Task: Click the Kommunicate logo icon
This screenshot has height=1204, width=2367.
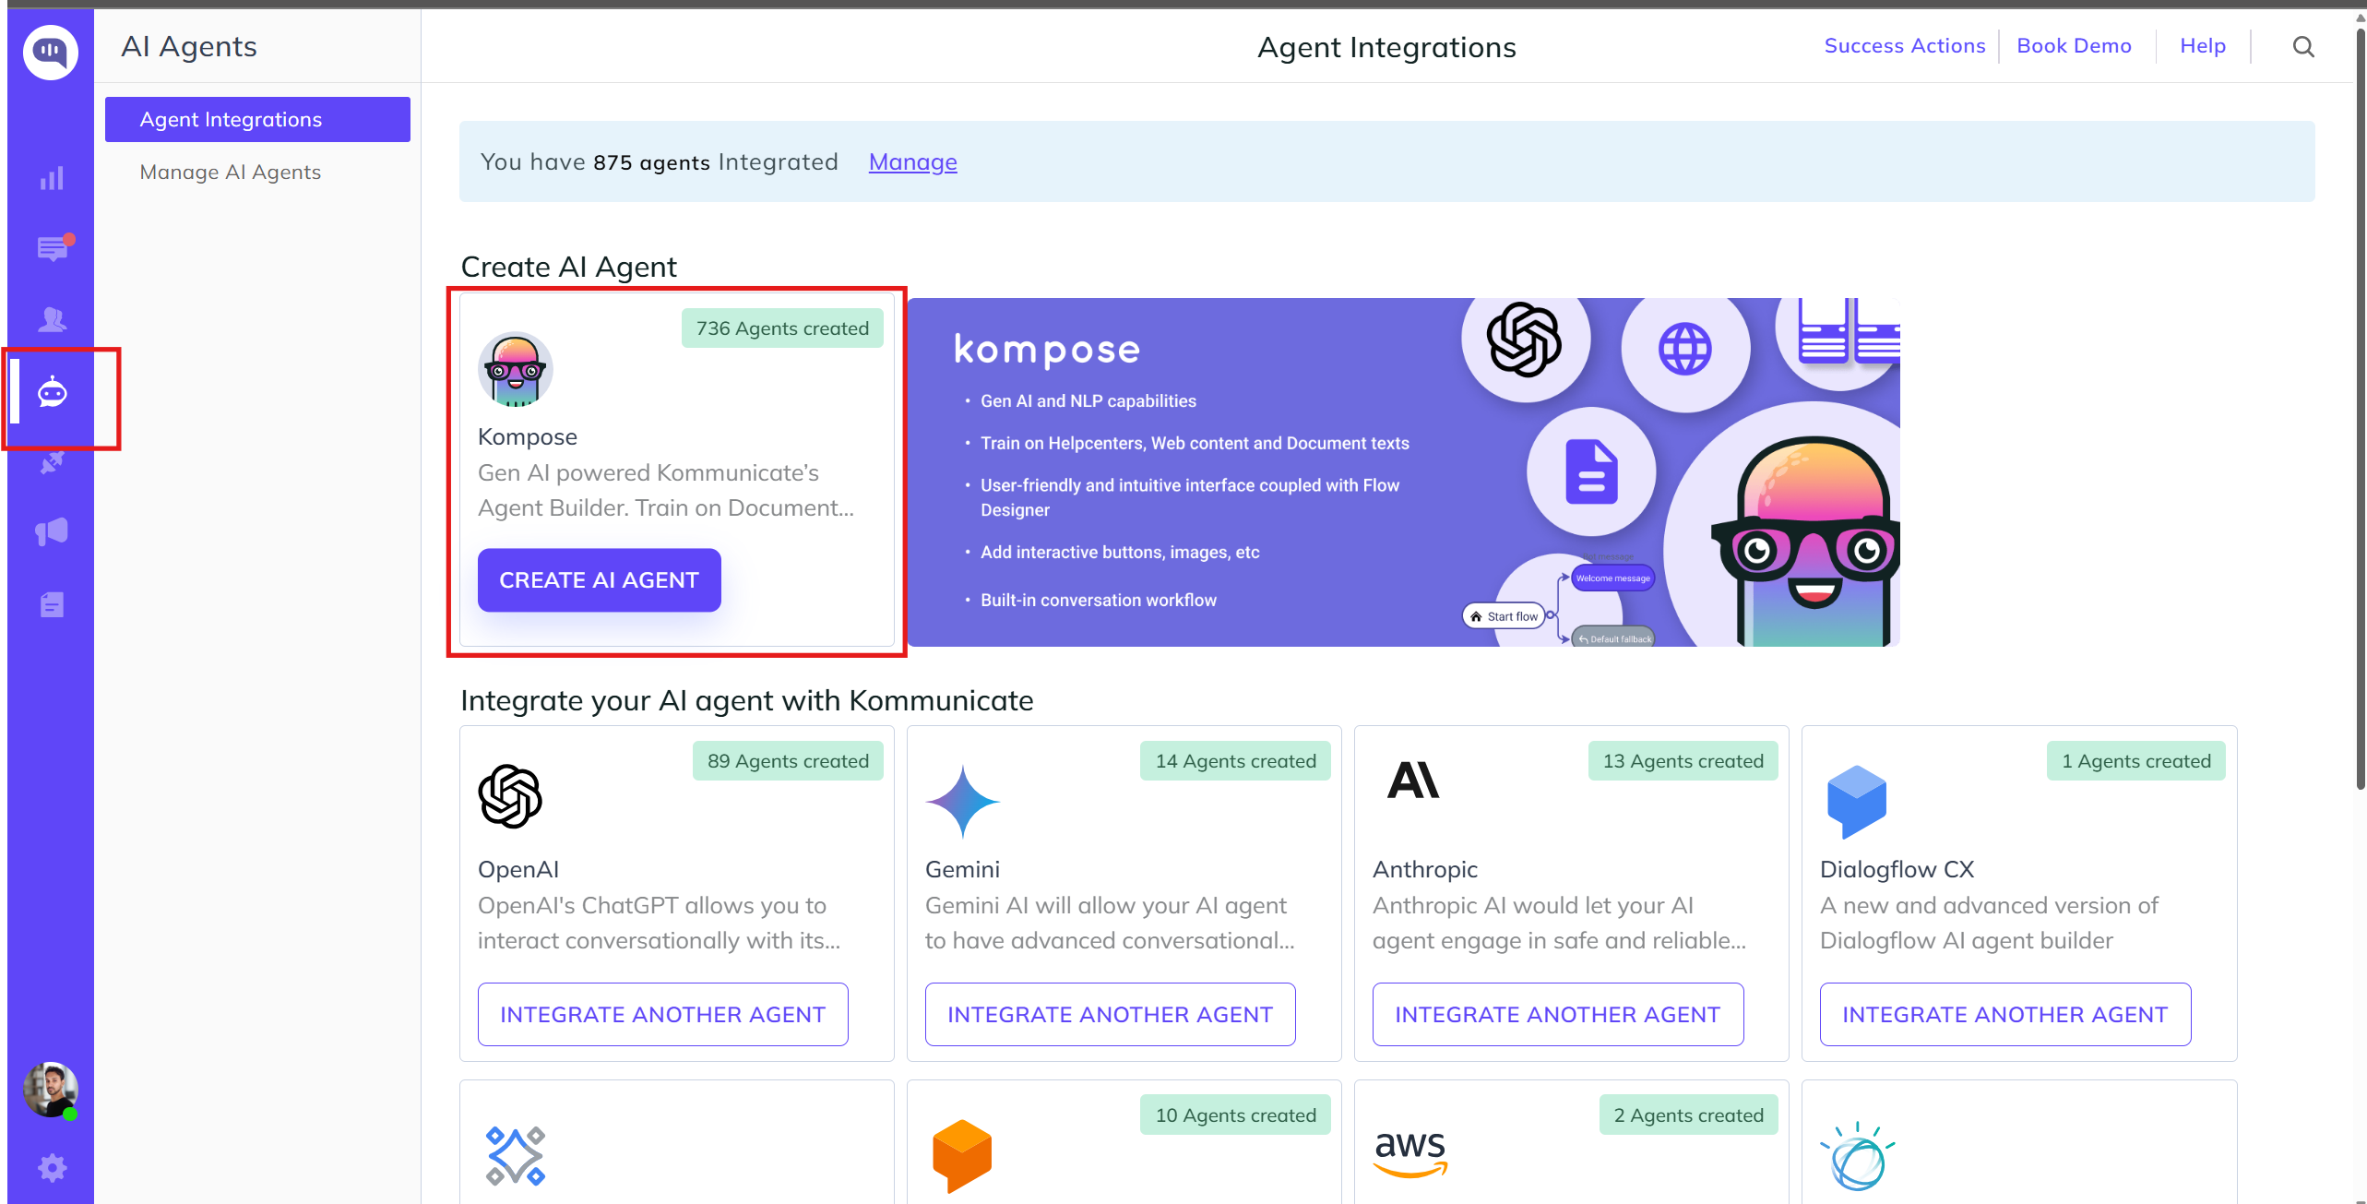Action: click(x=51, y=52)
